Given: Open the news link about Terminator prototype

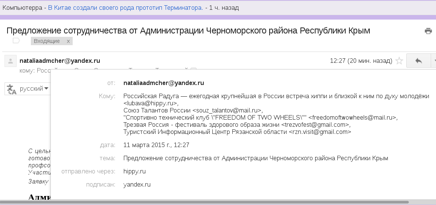Looking at the screenshot, I should 125,8.
